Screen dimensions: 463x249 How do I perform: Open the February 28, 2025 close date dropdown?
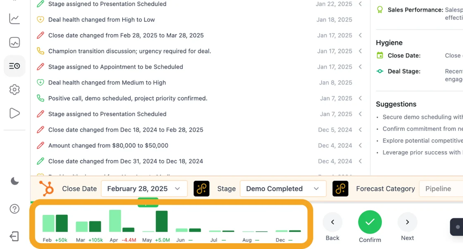coord(144,188)
